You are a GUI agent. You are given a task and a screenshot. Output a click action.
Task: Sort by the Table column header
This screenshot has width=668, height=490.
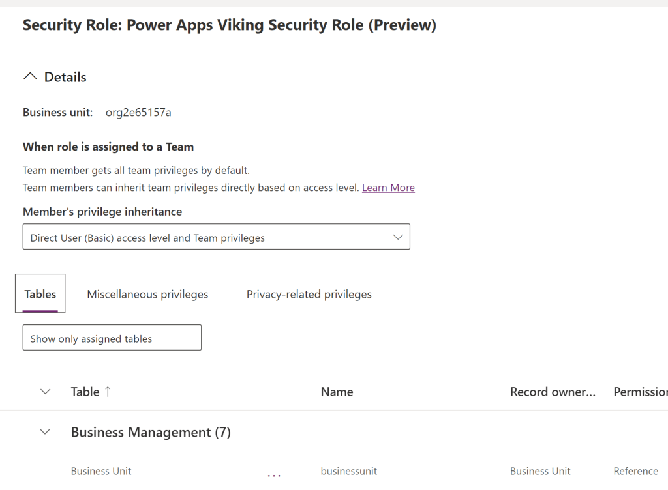[85, 392]
